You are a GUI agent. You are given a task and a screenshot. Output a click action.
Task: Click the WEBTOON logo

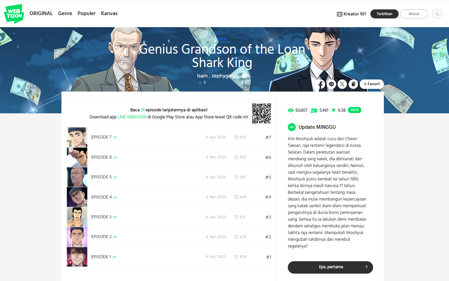point(14,14)
